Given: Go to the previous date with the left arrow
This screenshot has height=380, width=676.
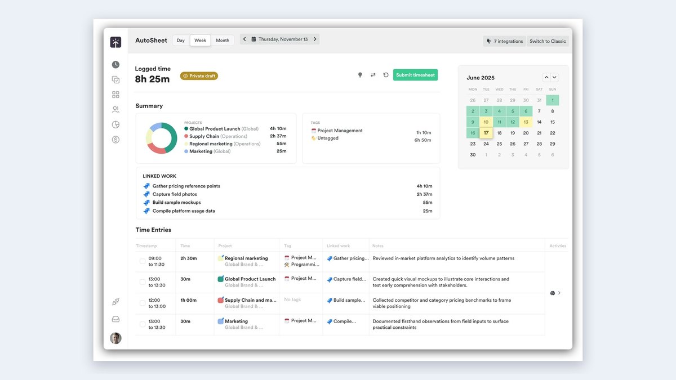Looking at the screenshot, I should coord(244,39).
